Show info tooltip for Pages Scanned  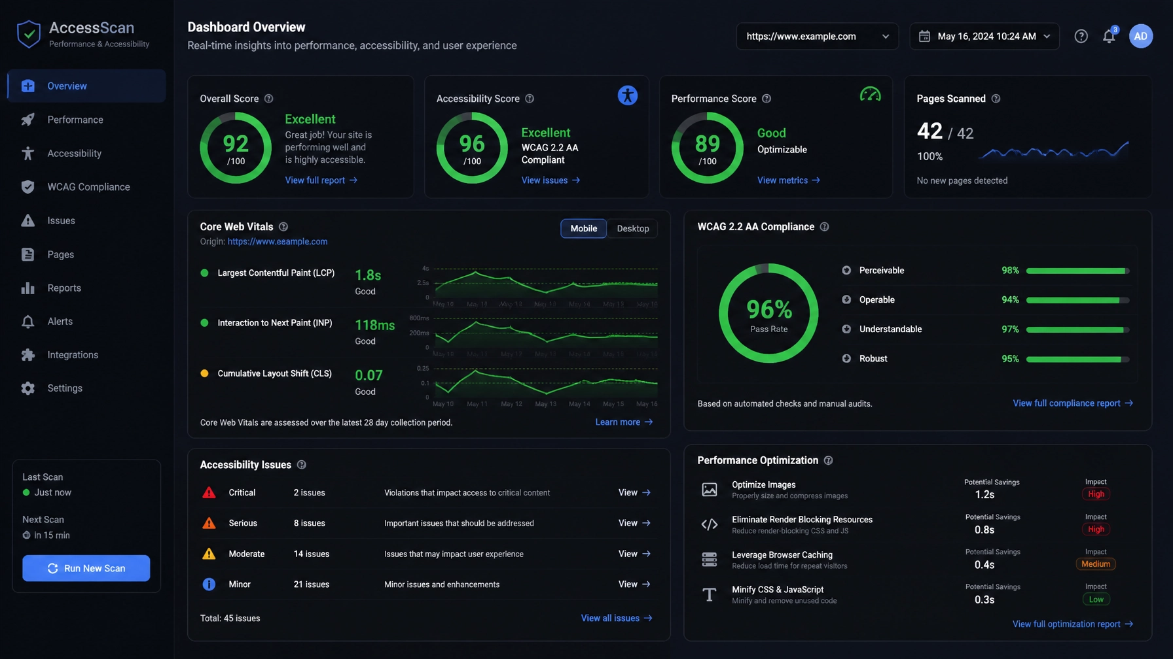996,99
